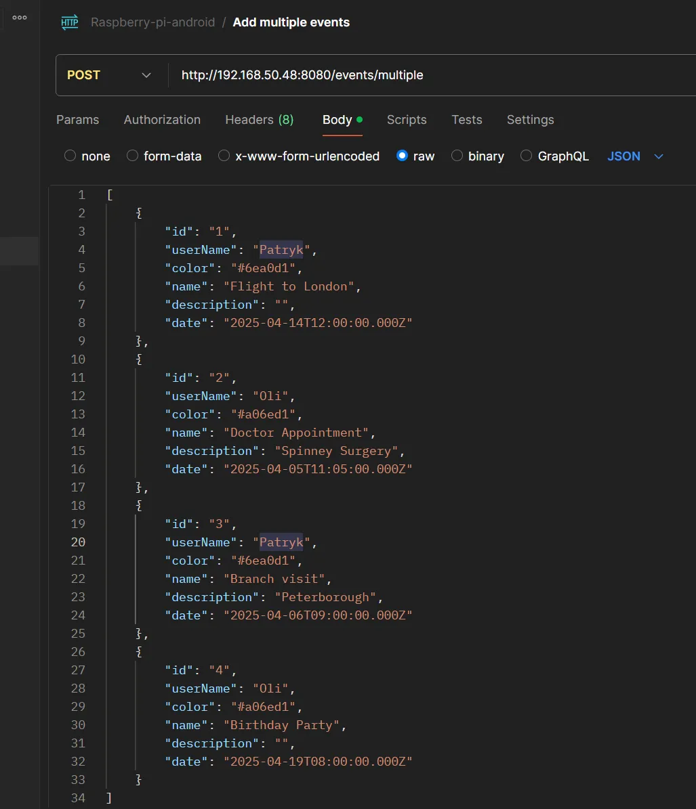Open the Scripts tab
Screen dimensions: 696x809
click(x=407, y=120)
